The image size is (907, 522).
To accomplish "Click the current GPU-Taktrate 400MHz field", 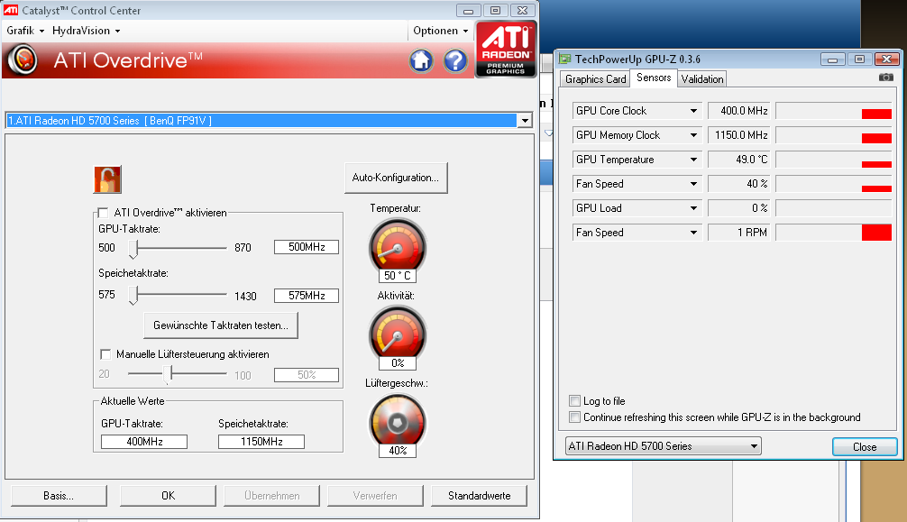I will (x=144, y=442).
